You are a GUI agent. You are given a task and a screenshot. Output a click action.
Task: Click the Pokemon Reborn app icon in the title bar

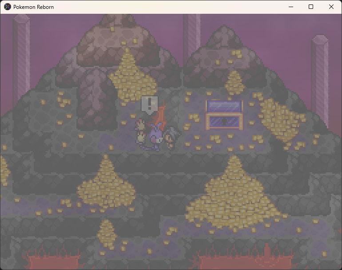(8, 7)
